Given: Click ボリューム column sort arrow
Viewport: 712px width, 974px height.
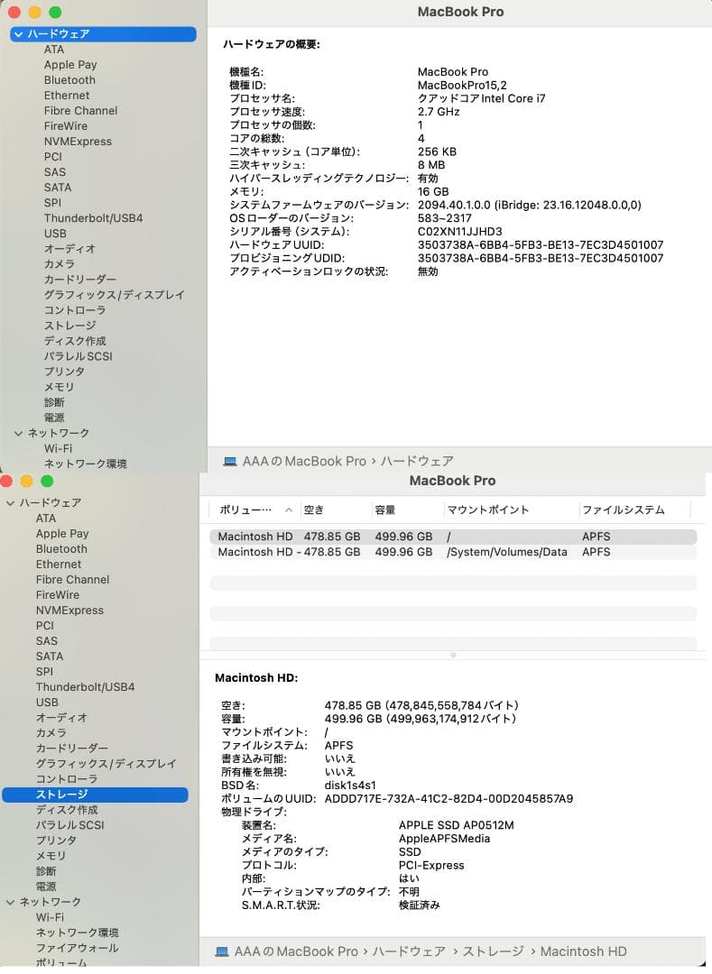Looking at the screenshot, I should (289, 510).
